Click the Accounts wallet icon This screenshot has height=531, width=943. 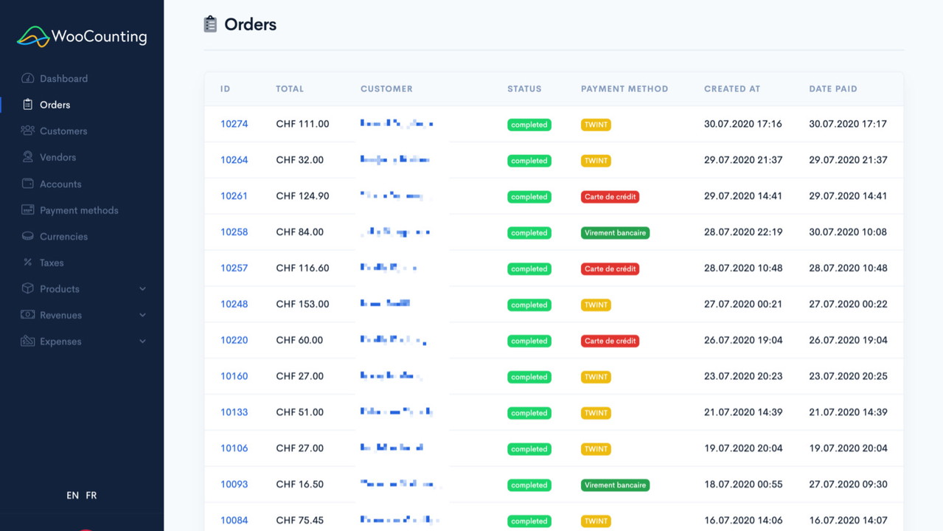click(27, 184)
